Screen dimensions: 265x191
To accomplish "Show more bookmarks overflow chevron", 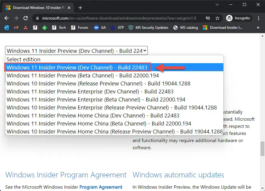I will 258,28.
